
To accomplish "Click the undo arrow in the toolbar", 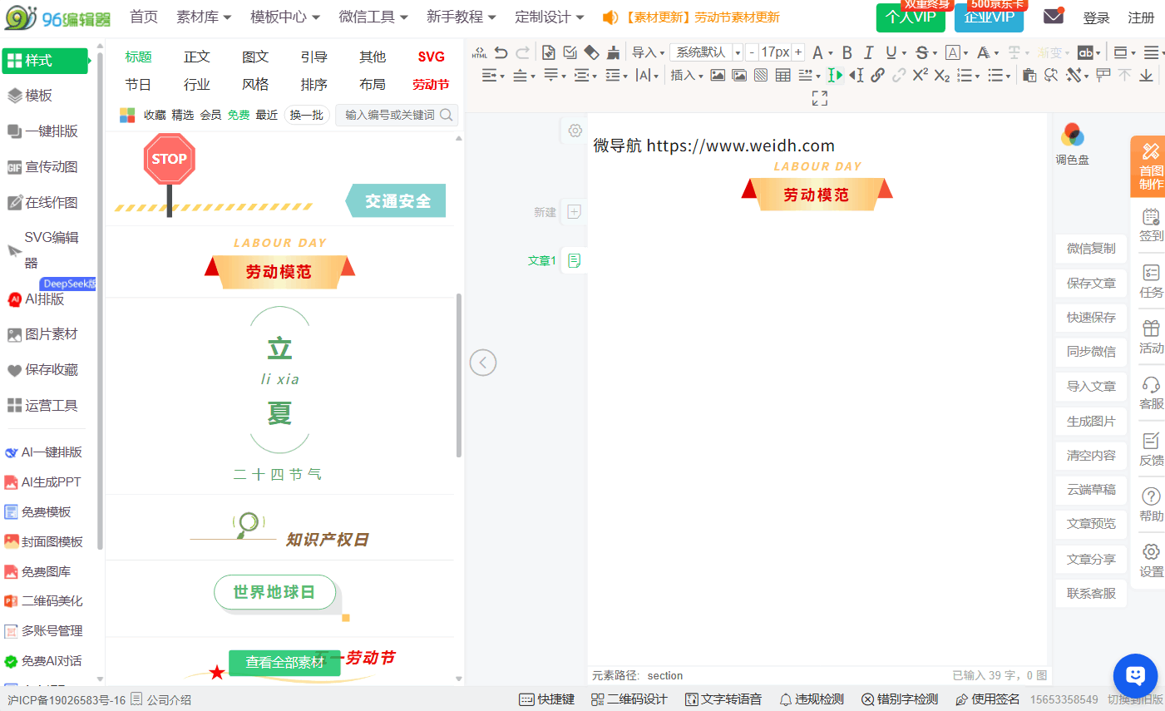I will 501,52.
